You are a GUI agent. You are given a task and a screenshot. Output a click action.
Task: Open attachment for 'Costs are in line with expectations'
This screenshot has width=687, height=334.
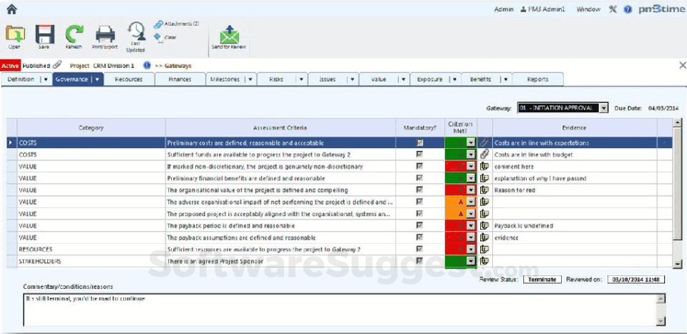click(x=484, y=142)
